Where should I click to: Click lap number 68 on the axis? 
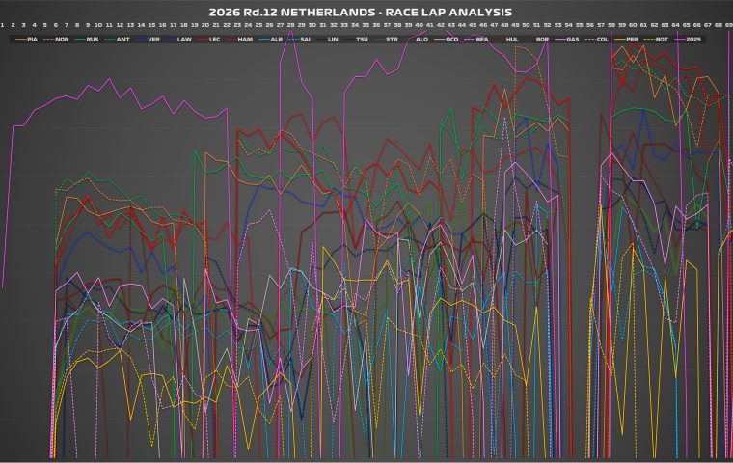719,25
